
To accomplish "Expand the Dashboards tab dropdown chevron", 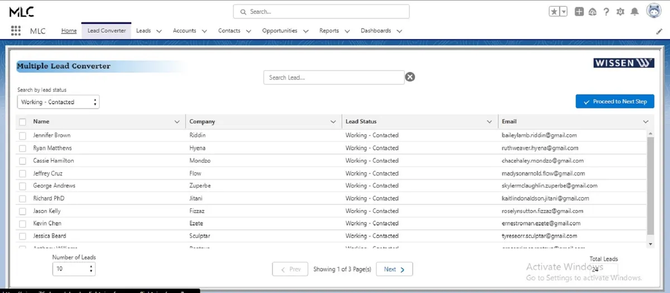I will coord(399,31).
